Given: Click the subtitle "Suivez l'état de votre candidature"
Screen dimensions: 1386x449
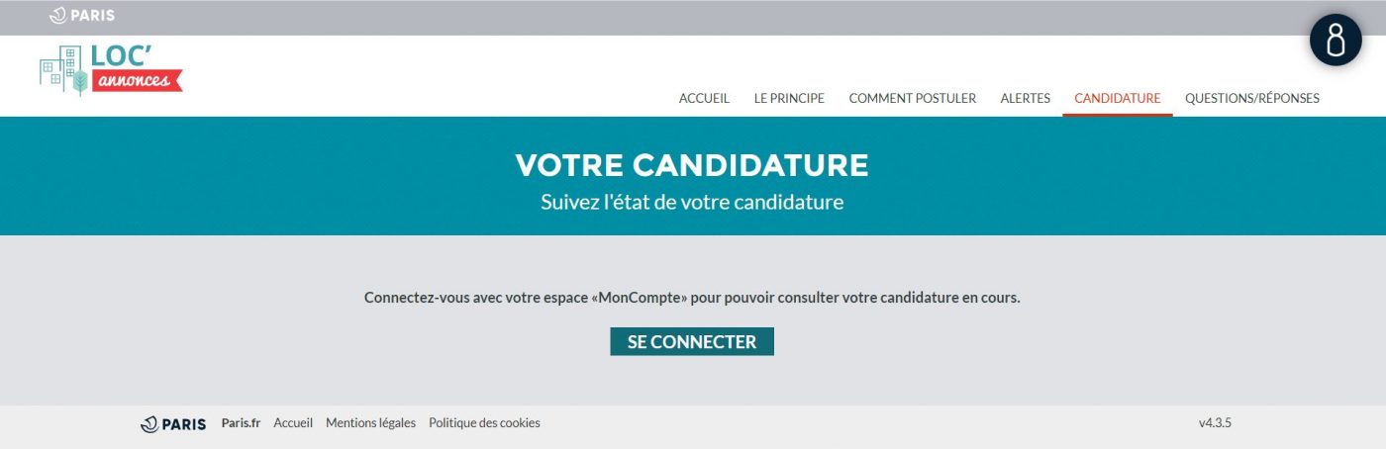Looking at the screenshot, I should (692, 203).
